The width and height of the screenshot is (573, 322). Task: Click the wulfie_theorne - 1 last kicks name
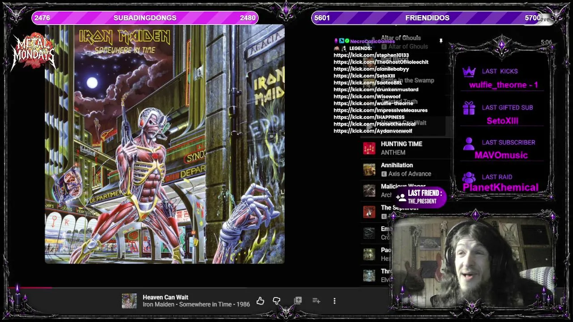click(504, 85)
